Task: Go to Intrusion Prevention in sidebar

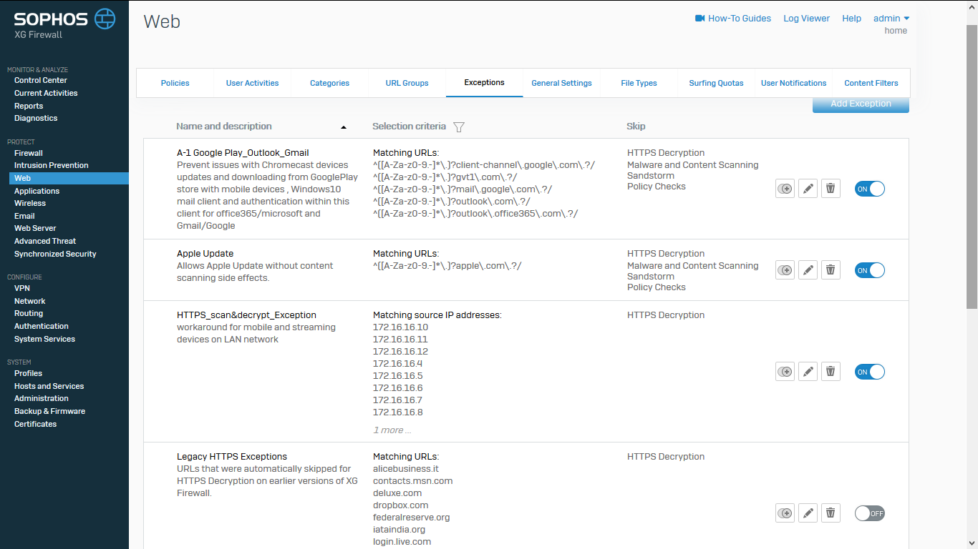Action: pyautogui.click(x=52, y=165)
